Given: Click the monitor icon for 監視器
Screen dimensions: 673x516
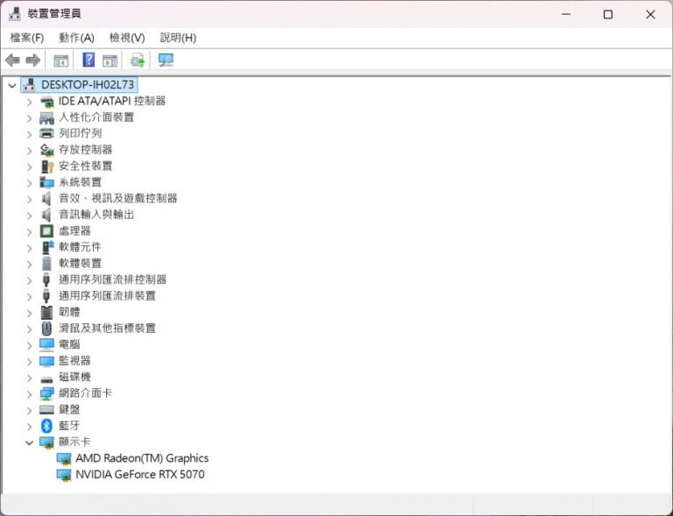Looking at the screenshot, I should [46, 361].
